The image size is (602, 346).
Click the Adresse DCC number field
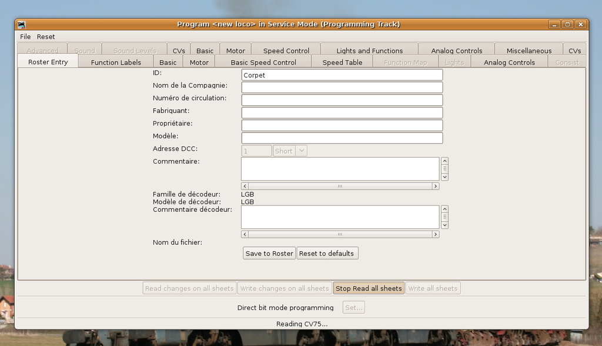(256, 151)
